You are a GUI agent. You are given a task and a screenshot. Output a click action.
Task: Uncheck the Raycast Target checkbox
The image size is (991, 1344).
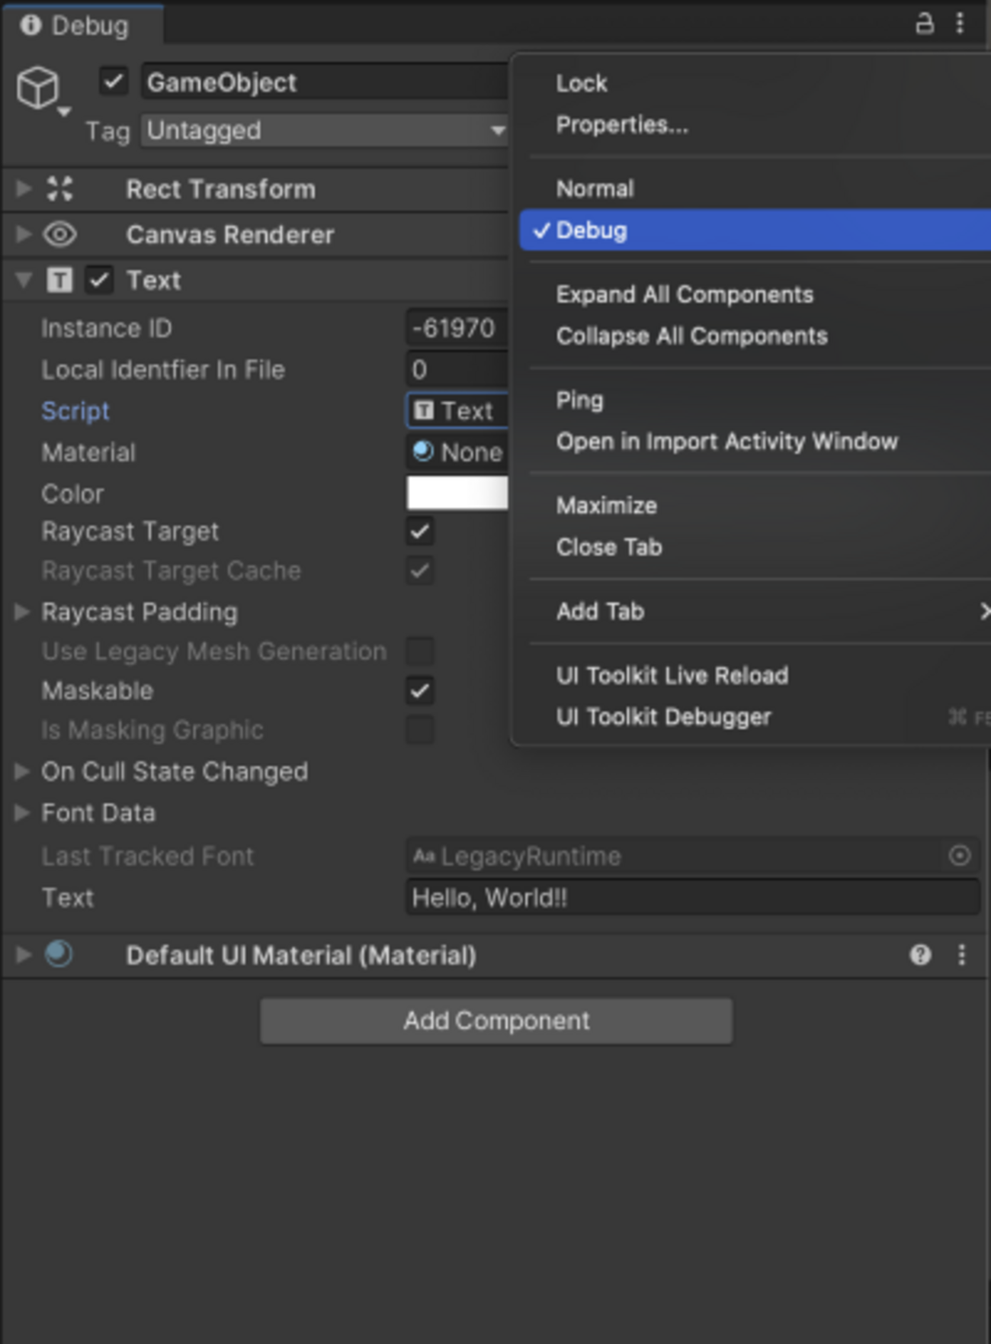420,532
